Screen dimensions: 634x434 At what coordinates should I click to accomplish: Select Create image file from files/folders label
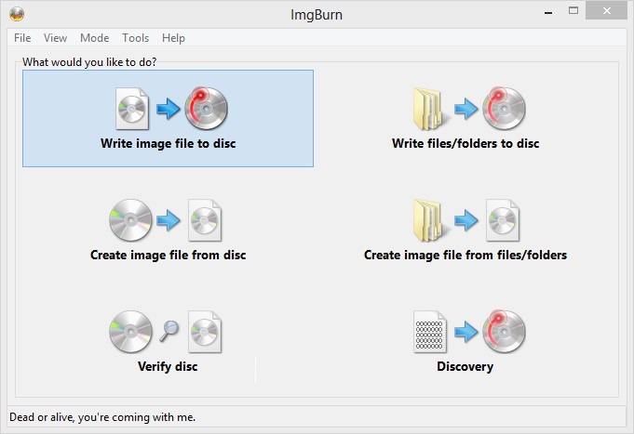pyautogui.click(x=465, y=255)
